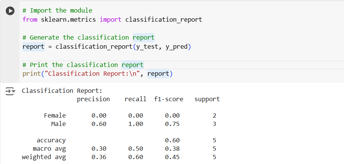Click the 'Female' row label in the report
Viewport: 344px width, 164px height.
pos(55,115)
